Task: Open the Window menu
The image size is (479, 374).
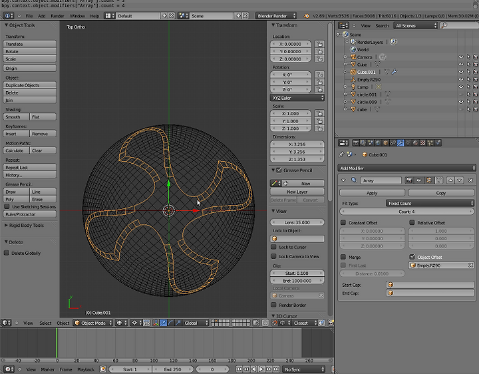Action: (77, 16)
